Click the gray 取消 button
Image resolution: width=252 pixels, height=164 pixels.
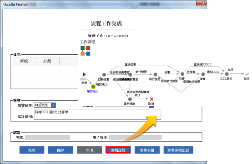[89, 150]
